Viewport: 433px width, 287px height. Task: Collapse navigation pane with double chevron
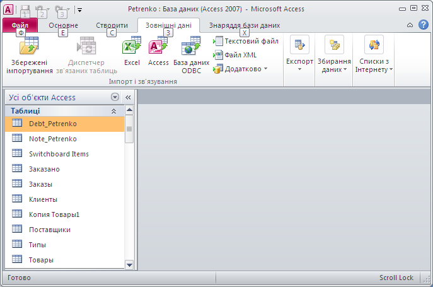[128, 97]
